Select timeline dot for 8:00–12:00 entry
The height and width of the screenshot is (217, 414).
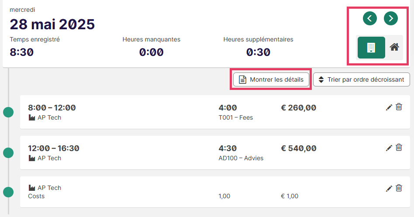click(x=8, y=112)
